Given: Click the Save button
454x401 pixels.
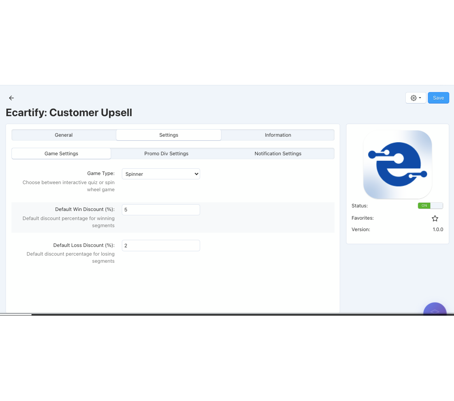Looking at the screenshot, I should (x=438, y=98).
